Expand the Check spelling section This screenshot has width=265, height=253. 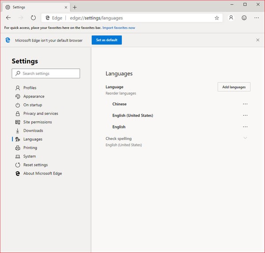click(x=245, y=138)
